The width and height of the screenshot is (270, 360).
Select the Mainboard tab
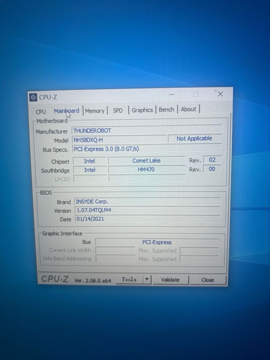pyautogui.click(x=66, y=111)
